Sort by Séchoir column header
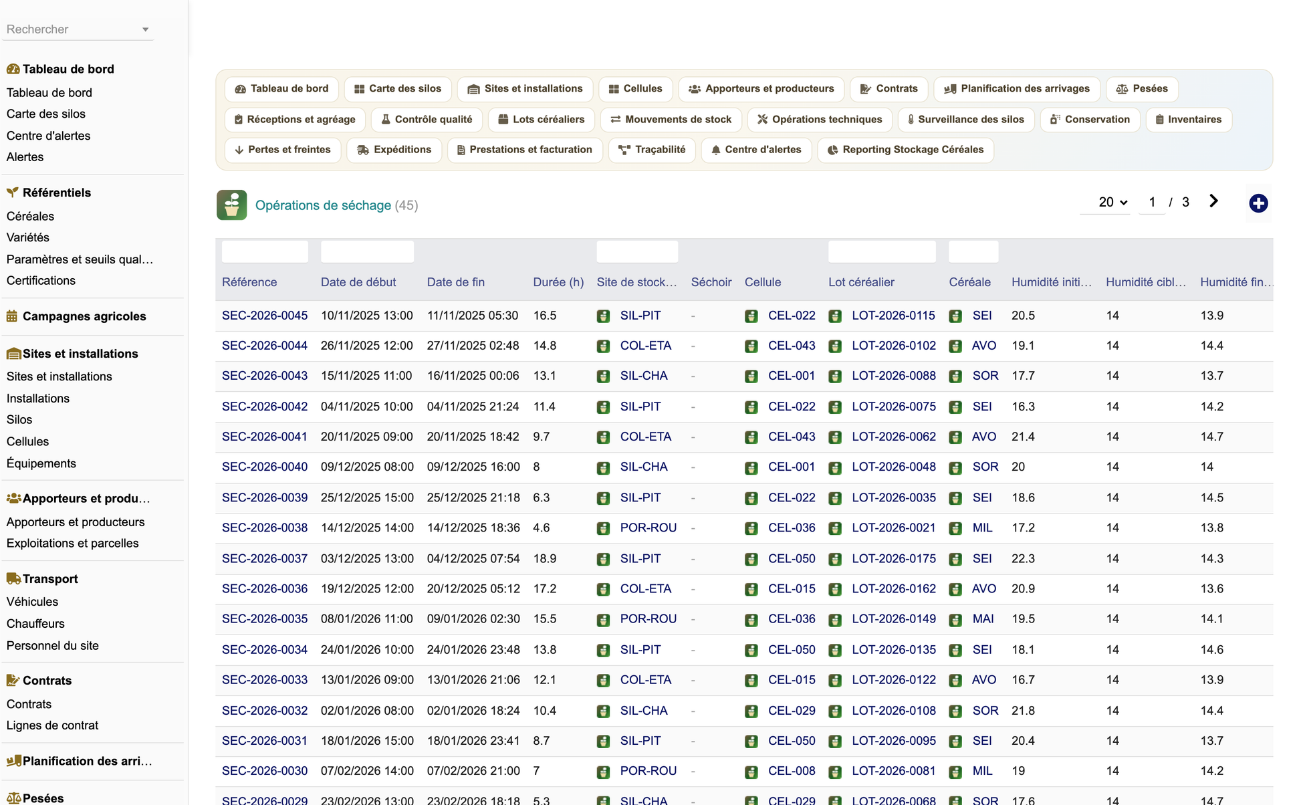 click(x=711, y=282)
